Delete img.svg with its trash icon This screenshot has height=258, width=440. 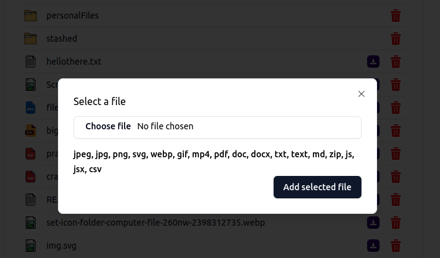point(395,245)
